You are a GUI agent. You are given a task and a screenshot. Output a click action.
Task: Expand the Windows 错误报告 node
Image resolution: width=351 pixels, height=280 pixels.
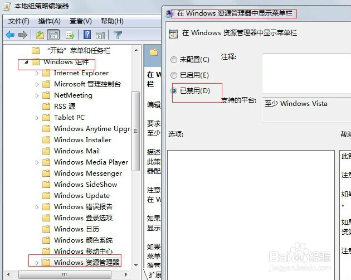[37, 207]
